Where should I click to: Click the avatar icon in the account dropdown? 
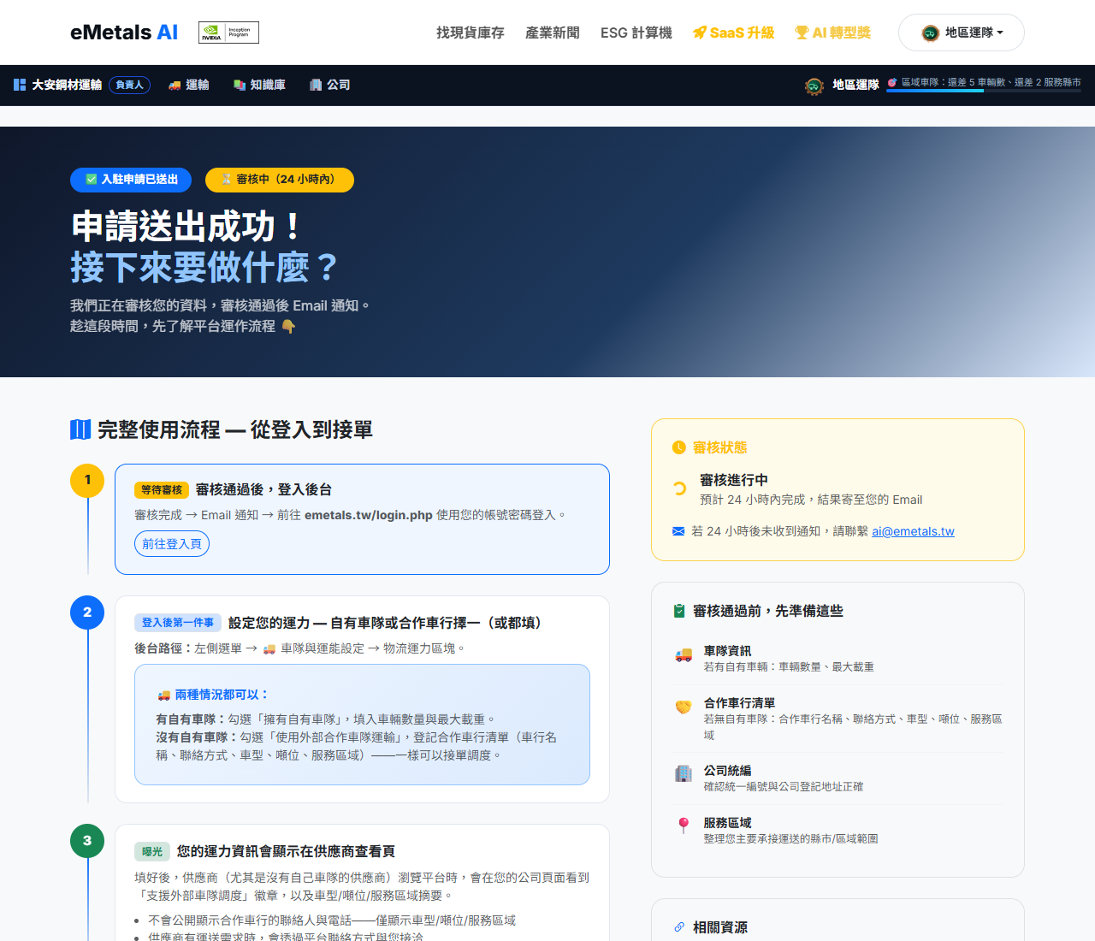pos(930,33)
